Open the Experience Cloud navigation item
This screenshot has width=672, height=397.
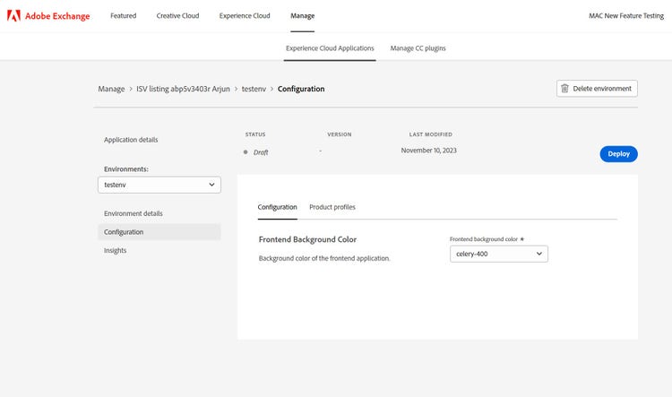(x=245, y=16)
